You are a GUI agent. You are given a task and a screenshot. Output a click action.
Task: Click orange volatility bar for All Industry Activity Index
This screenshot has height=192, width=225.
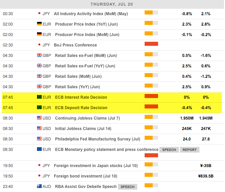pyautogui.click(x=151, y=12)
